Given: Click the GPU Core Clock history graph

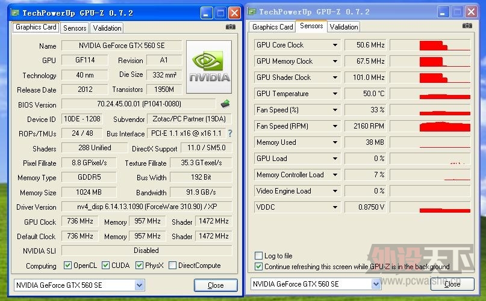Looking at the screenshot, I should tap(430, 45).
